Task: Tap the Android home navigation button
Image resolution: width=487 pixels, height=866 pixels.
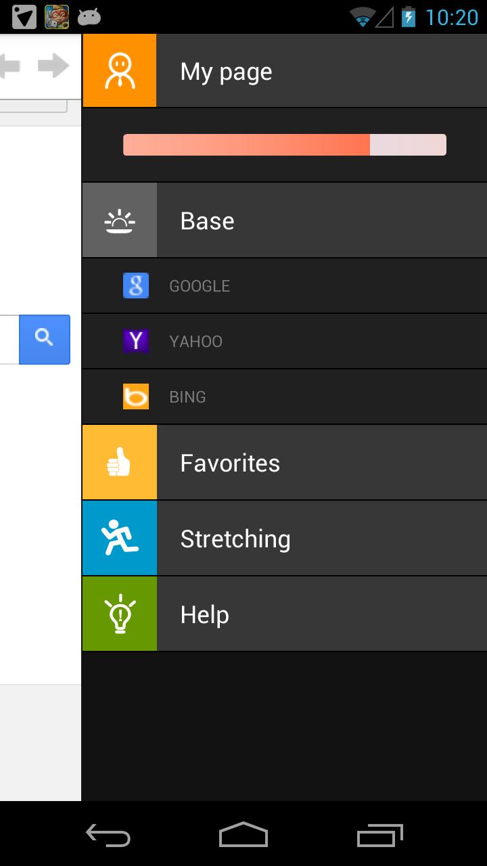Action: 243,834
